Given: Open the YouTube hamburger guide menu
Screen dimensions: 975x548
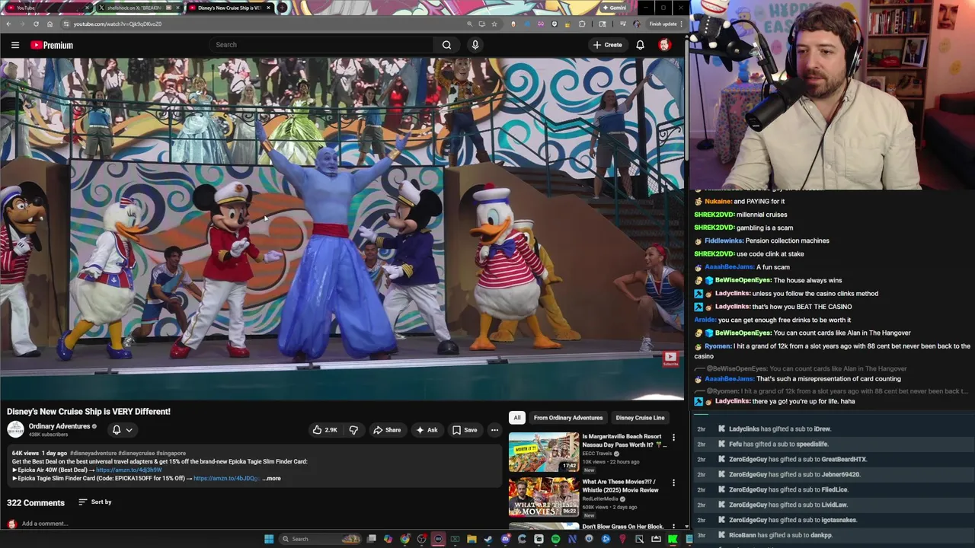Looking at the screenshot, I should [x=14, y=45].
